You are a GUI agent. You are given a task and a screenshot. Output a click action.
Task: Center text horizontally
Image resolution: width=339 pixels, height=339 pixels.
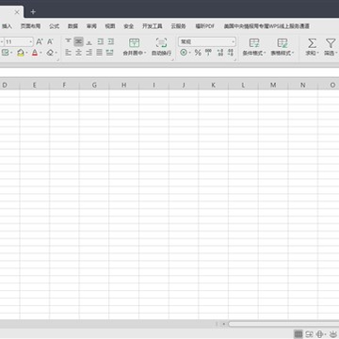[78, 53]
